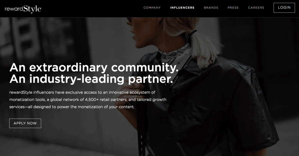Click the APPLY NOW button

click(25, 123)
